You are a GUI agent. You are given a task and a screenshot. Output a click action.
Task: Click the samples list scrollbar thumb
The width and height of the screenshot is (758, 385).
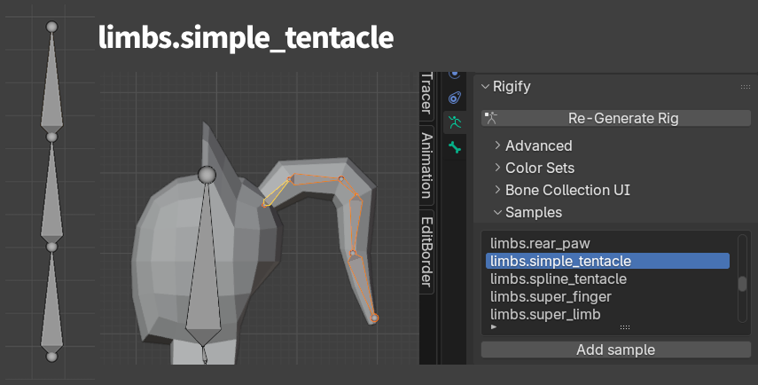point(743,284)
